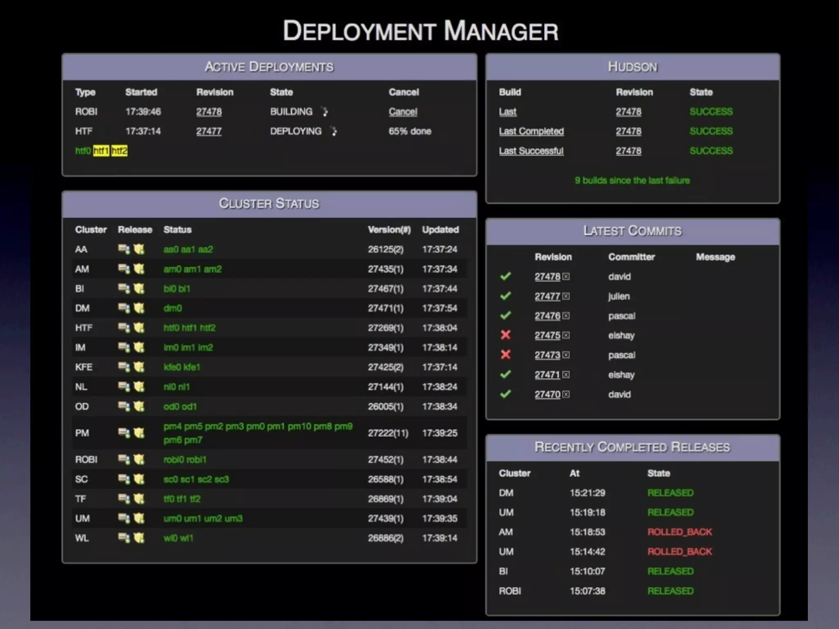The width and height of the screenshot is (839, 629).
Task: Click the server release icon for AA cluster
Action: pyautogui.click(x=124, y=249)
